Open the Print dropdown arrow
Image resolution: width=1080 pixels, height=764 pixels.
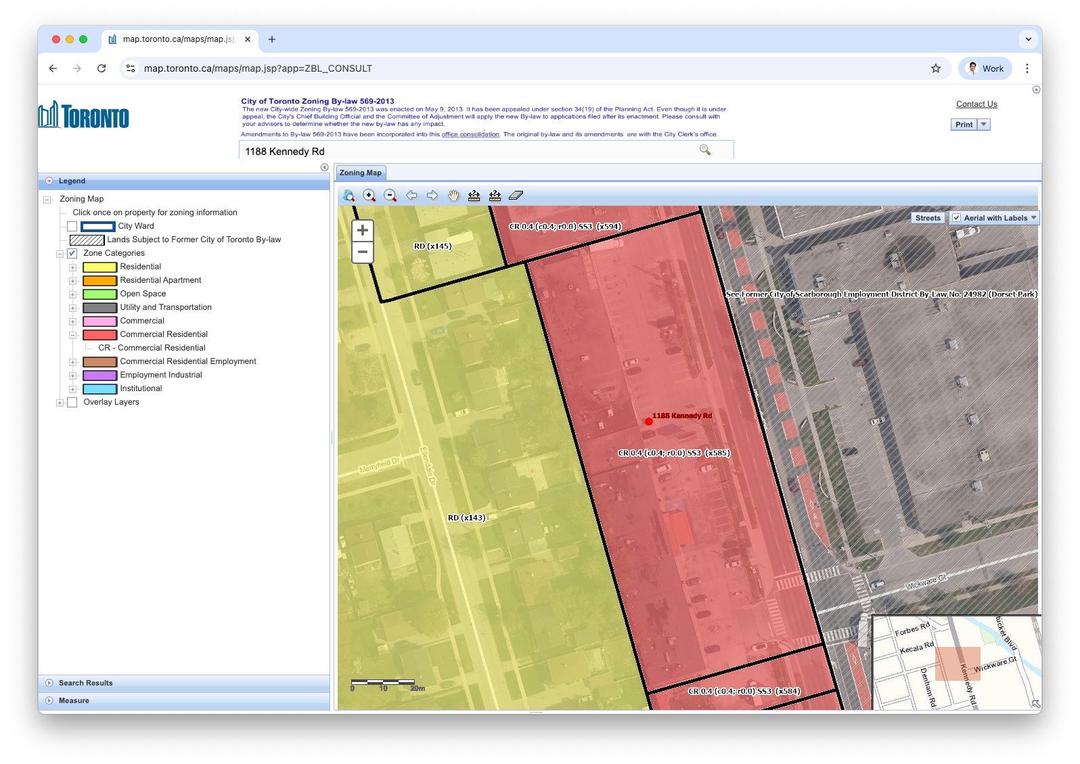984,125
